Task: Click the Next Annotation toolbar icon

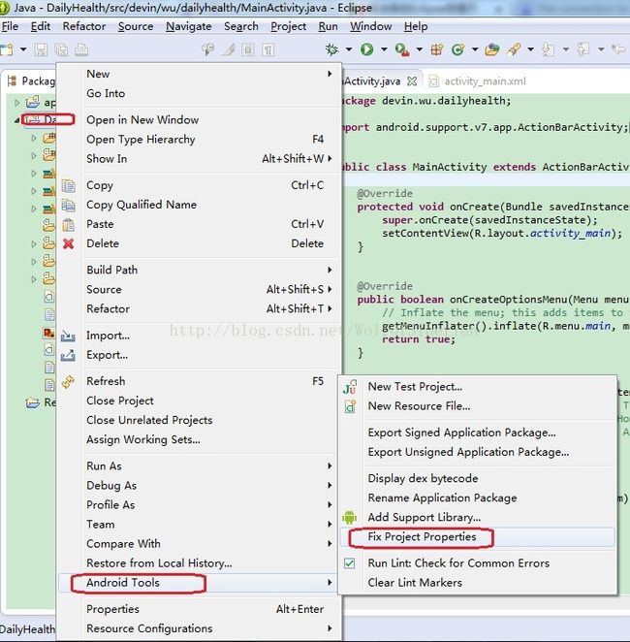Action: click(549, 50)
